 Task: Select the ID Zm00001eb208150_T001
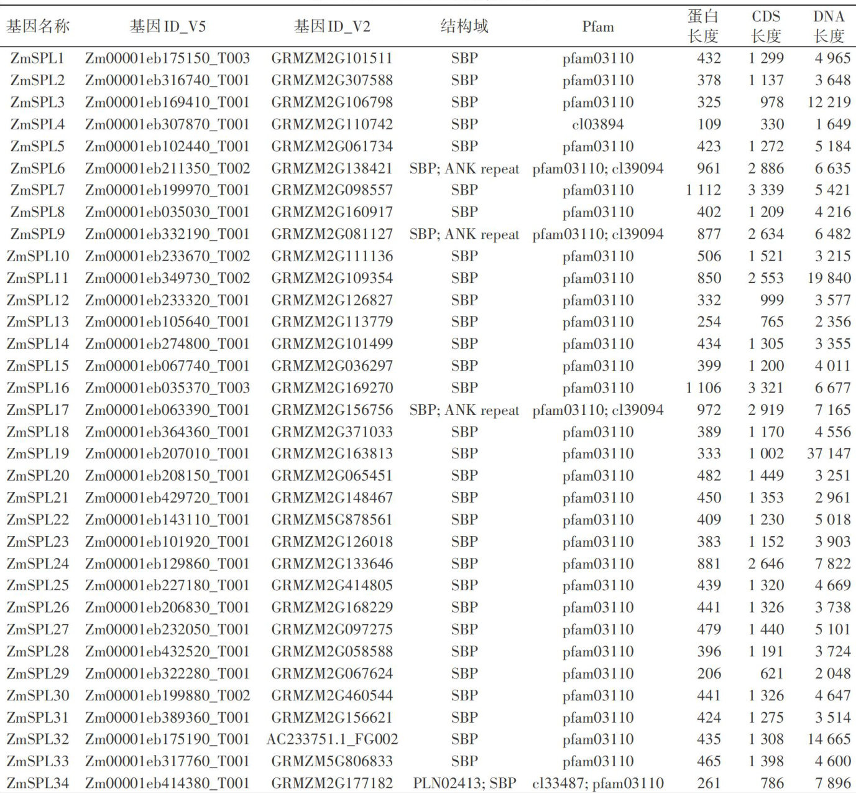[x=167, y=476]
